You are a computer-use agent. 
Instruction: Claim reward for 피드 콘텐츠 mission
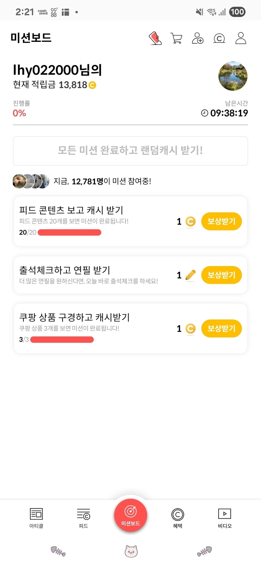[221, 221]
